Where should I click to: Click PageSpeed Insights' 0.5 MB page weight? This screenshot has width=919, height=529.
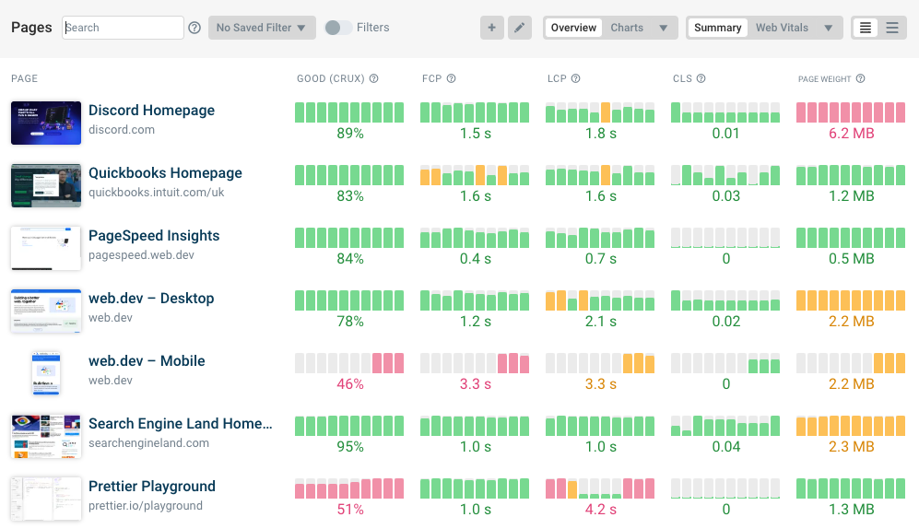click(x=851, y=259)
